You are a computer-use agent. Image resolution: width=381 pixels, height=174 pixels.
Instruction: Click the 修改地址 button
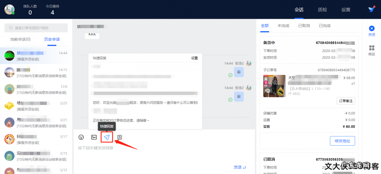[x=342, y=141]
